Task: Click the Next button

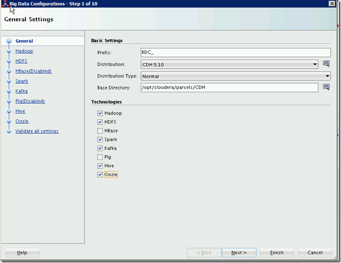Action: click(239, 253)
